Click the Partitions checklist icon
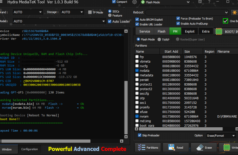This screenshot has height=155, width=238. (x=142, y=147)
